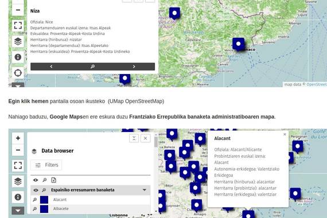Click the 'Herritarra (hiriburua): nizatar' line
This screenshot has height=218, width=327.
56,40
